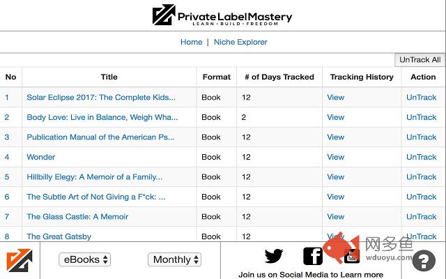Go to the Home page link
Screen dimensions: 446x279
191,42
